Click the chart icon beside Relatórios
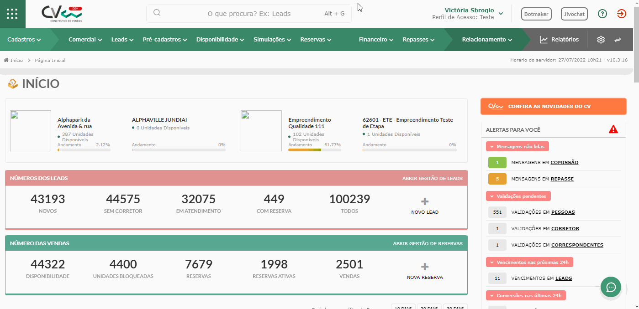This screenshot has height=309, width=639. (544, 40)
